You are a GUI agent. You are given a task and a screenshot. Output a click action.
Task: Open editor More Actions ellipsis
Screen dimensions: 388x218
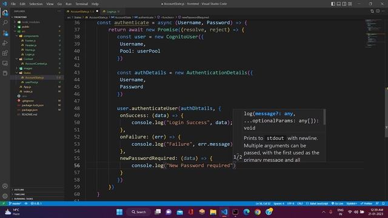point(383,11)
